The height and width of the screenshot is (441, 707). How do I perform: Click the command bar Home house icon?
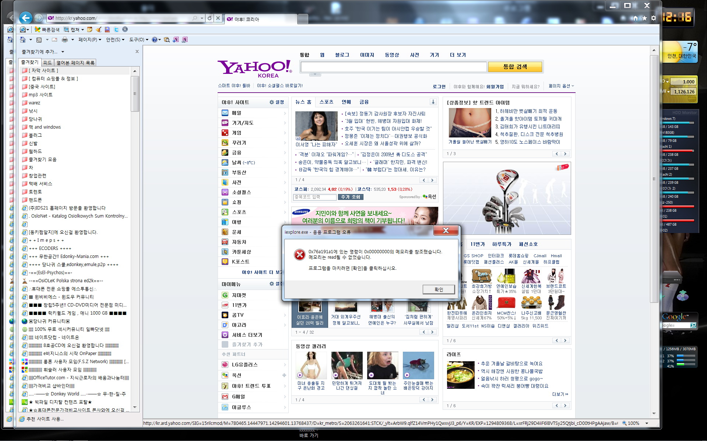[23, 40]
